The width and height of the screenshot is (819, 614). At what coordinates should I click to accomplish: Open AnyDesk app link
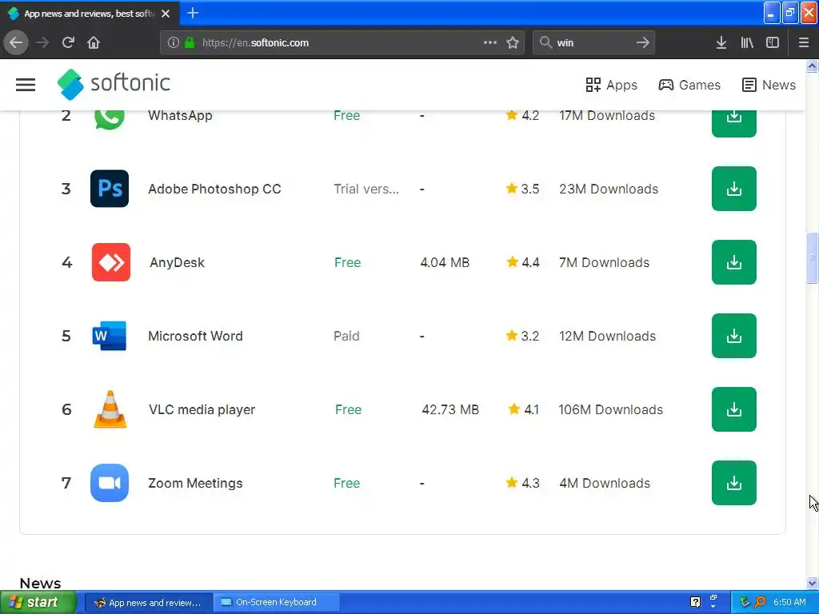tap(177, 262)
